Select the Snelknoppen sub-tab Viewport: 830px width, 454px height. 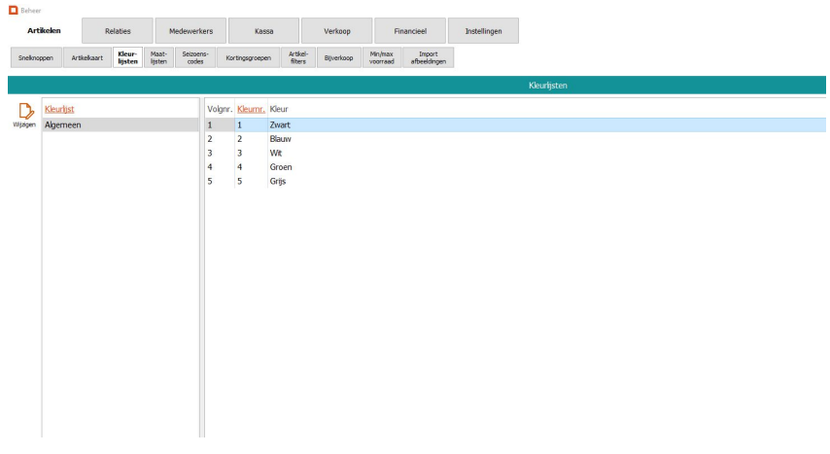(36, 58)
